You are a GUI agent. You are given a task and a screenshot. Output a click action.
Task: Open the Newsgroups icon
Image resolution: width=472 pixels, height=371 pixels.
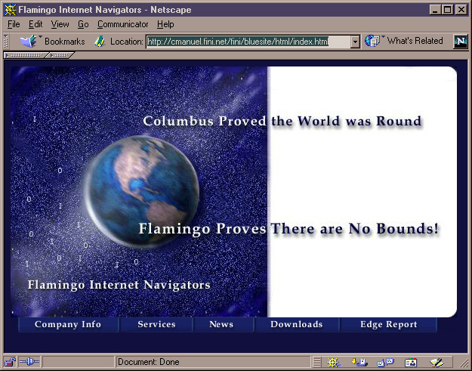tap(386, 362)
